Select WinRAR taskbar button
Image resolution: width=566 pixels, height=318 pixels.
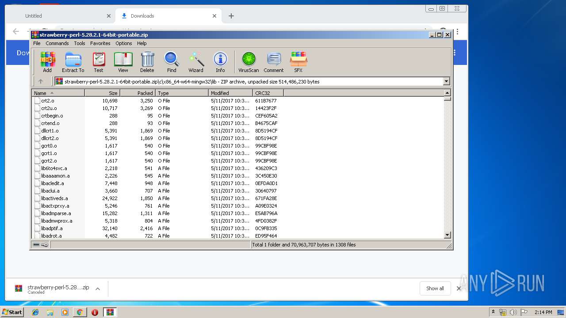(110, 312)
